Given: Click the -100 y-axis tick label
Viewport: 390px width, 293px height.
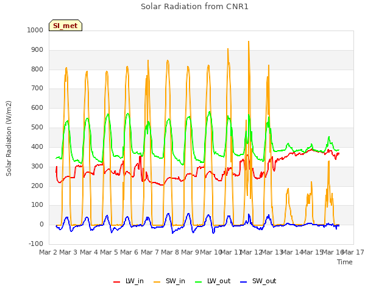Looking at the screenshot, I should [x=36, y=244].
